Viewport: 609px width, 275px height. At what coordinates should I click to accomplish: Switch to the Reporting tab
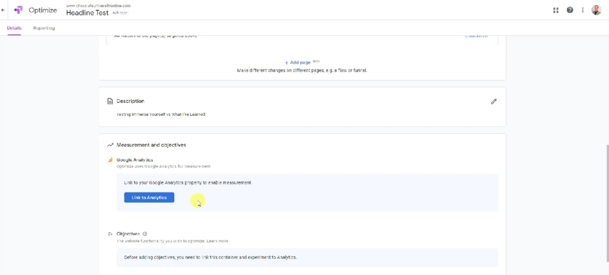(44, 28)
